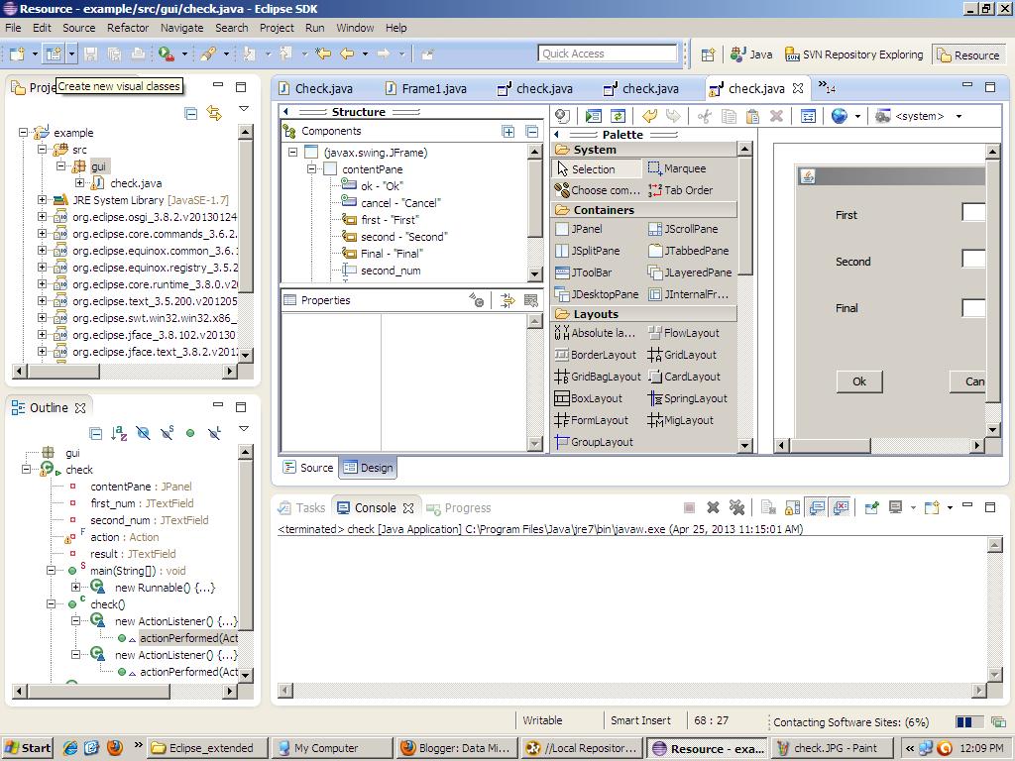
Task: Click the Ok button in design preview
Action: 859,381
